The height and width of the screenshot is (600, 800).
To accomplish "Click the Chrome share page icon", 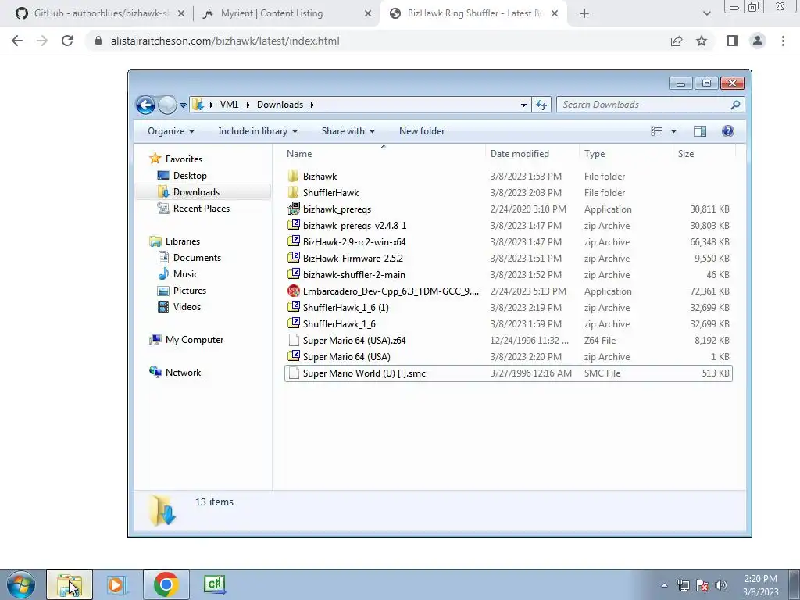I will (677, 41).
